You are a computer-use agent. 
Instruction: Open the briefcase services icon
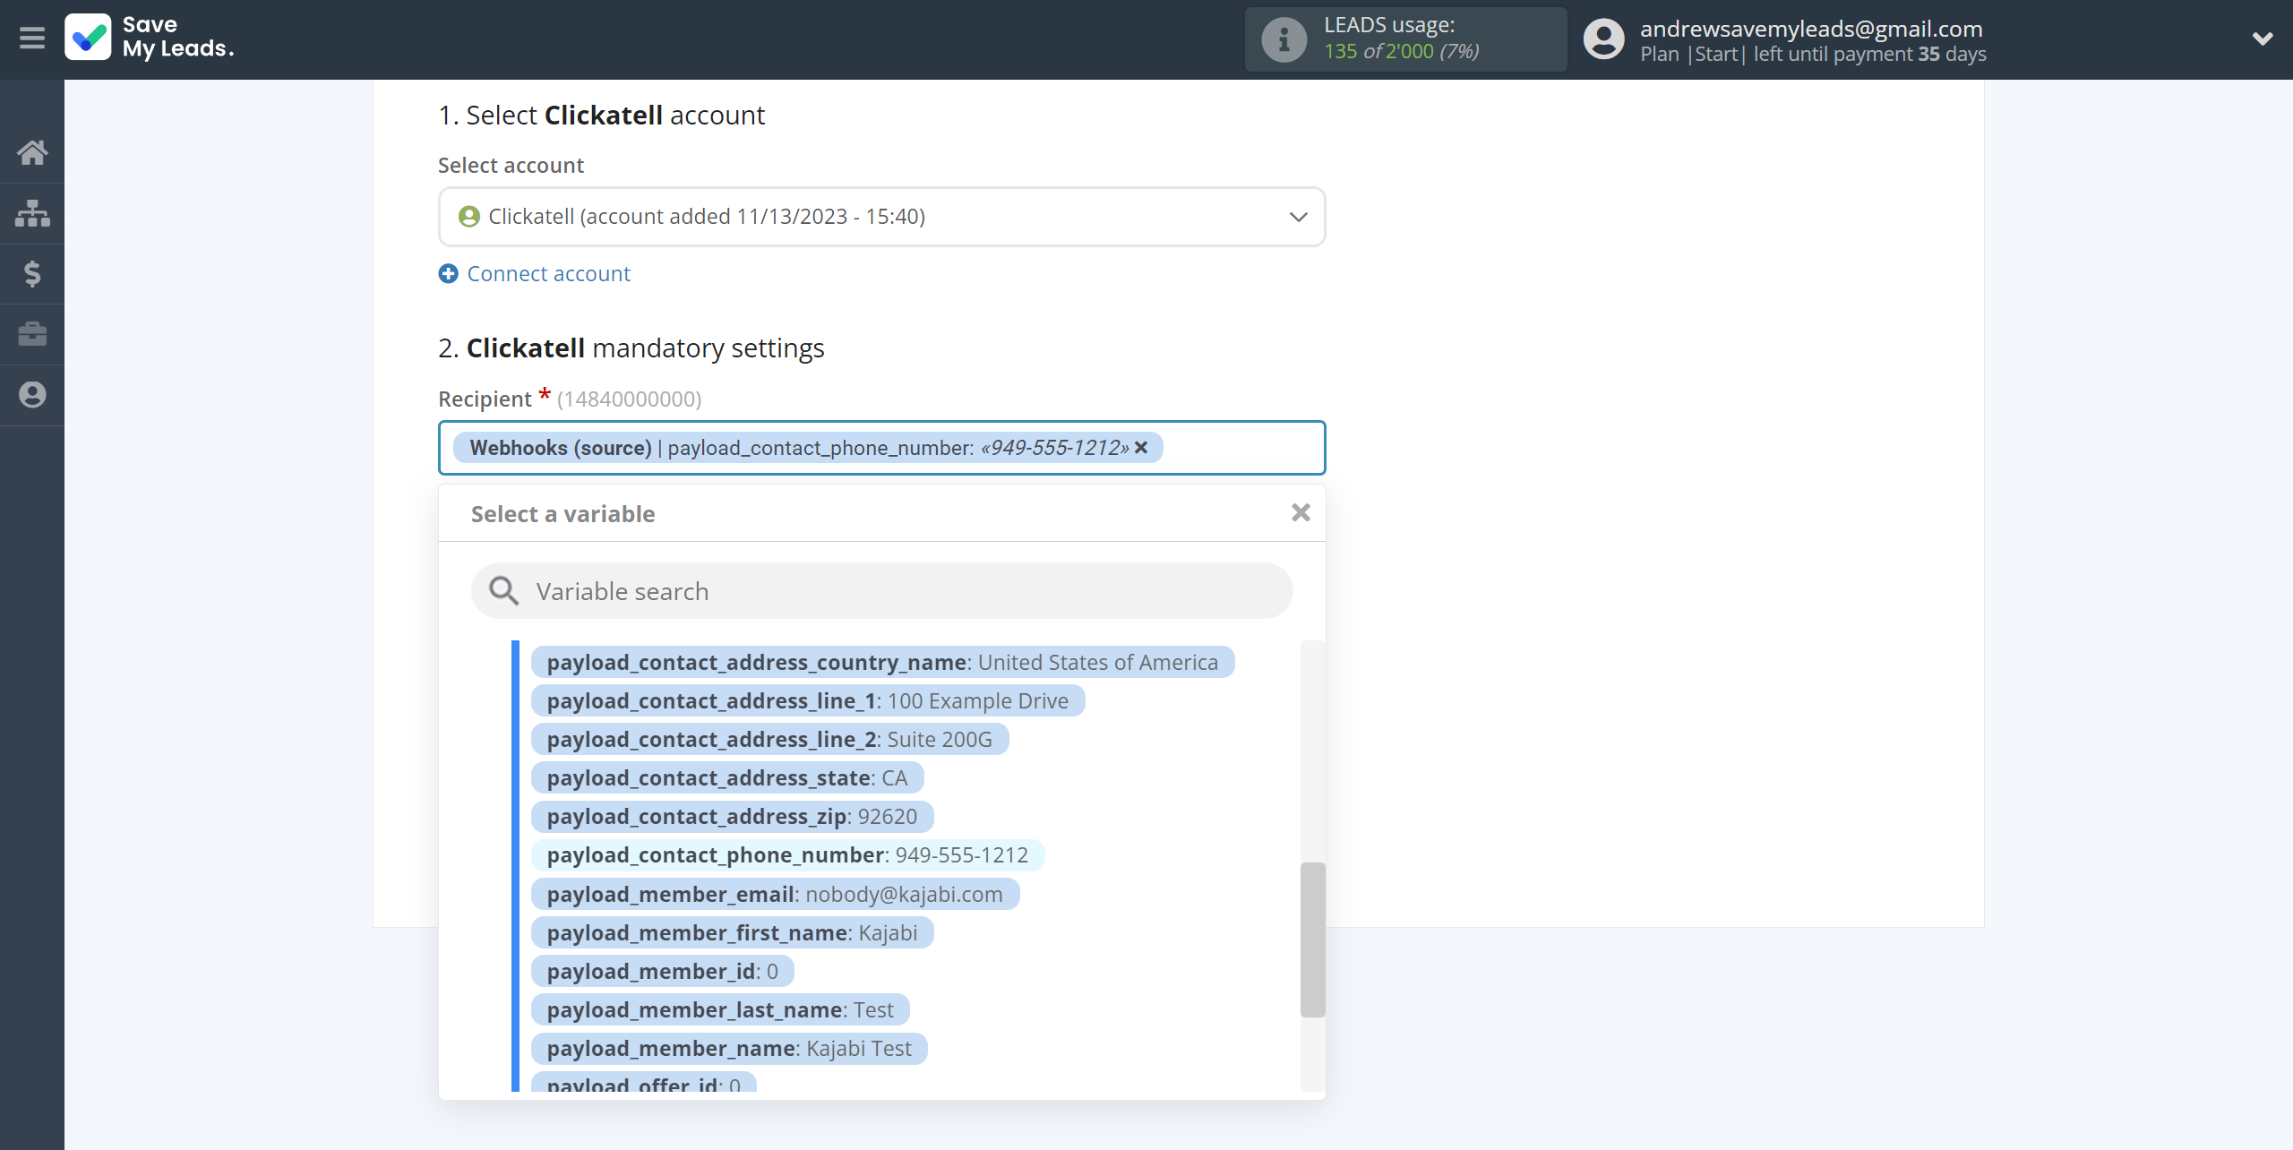pyautogui.click(x=32, y=334)
